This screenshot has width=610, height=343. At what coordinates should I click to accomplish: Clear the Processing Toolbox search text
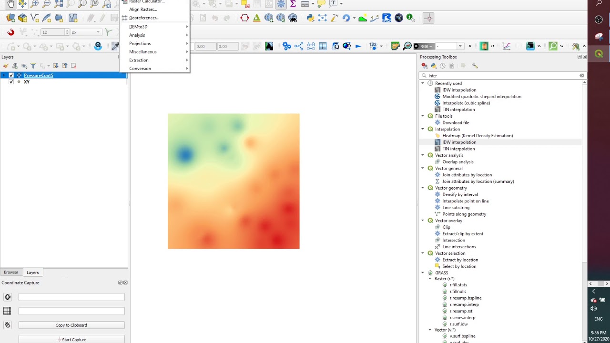pos(582,76)
